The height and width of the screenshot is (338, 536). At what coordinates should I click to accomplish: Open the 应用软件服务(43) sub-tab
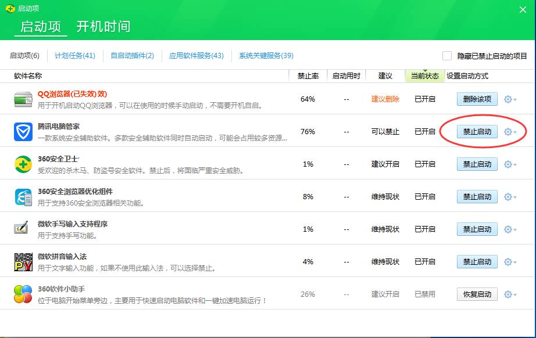coord(196,56)
